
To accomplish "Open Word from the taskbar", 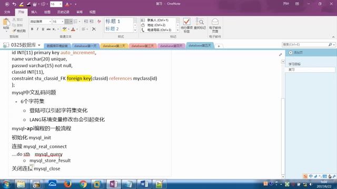I will [144, 184].
